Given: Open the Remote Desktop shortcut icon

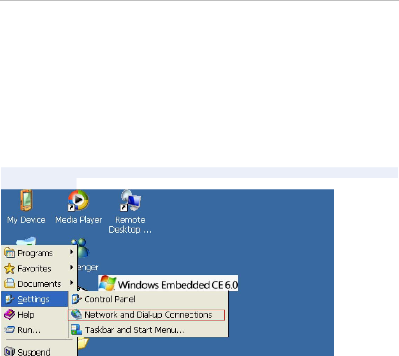Looking at the screenshot, I should pos(130,200).
